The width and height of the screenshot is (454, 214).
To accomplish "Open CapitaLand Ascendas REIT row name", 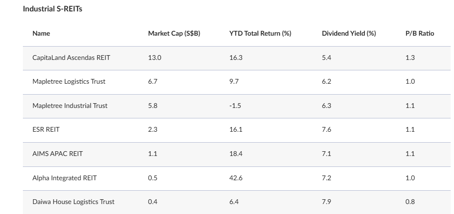I will point(72,58).
